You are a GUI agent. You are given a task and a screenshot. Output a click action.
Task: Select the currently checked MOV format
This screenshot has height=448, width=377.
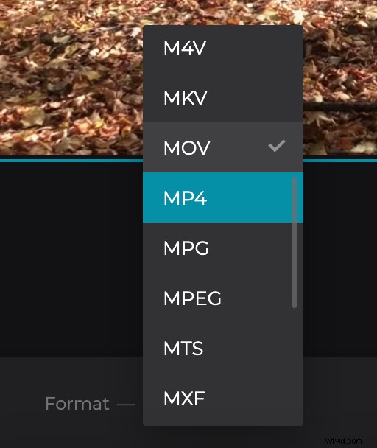click(x=223, y=147)
